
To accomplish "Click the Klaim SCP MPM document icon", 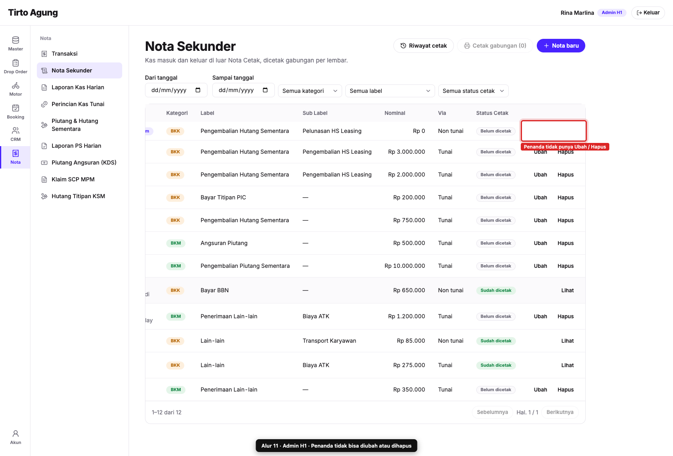I will 44,179.
